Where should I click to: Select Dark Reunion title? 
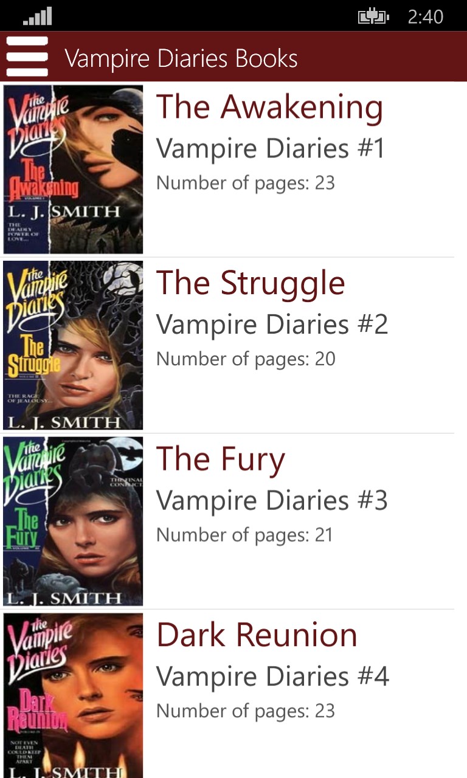coord(257,636)
